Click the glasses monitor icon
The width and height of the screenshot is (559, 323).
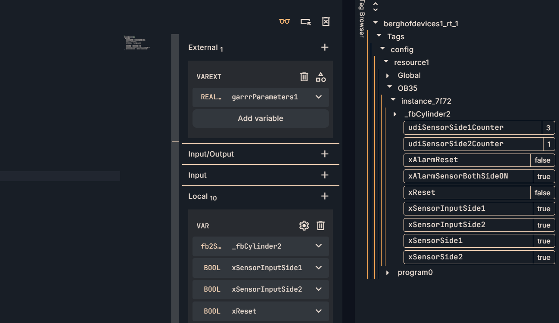284,22
